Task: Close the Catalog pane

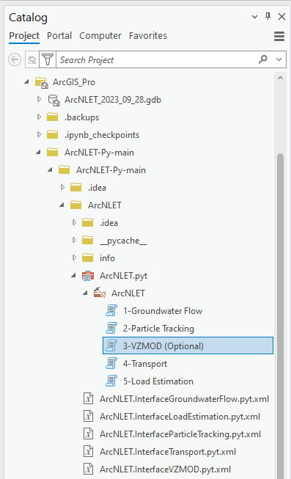Action: coord(282,16)
